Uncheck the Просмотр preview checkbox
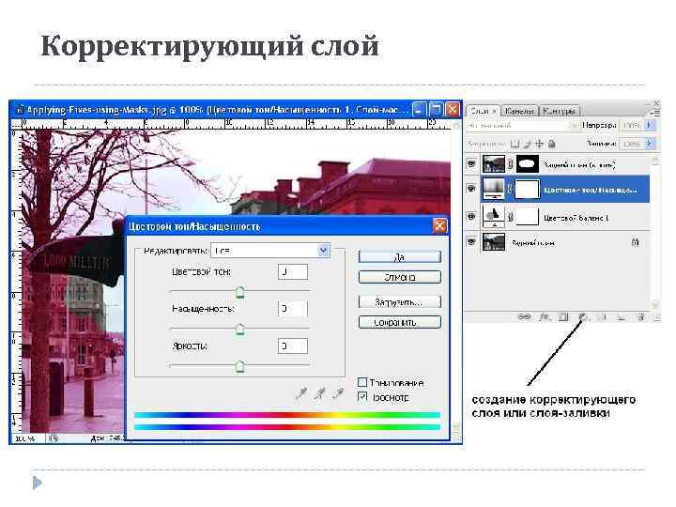The image size is (676, 507). pos(362,396)
